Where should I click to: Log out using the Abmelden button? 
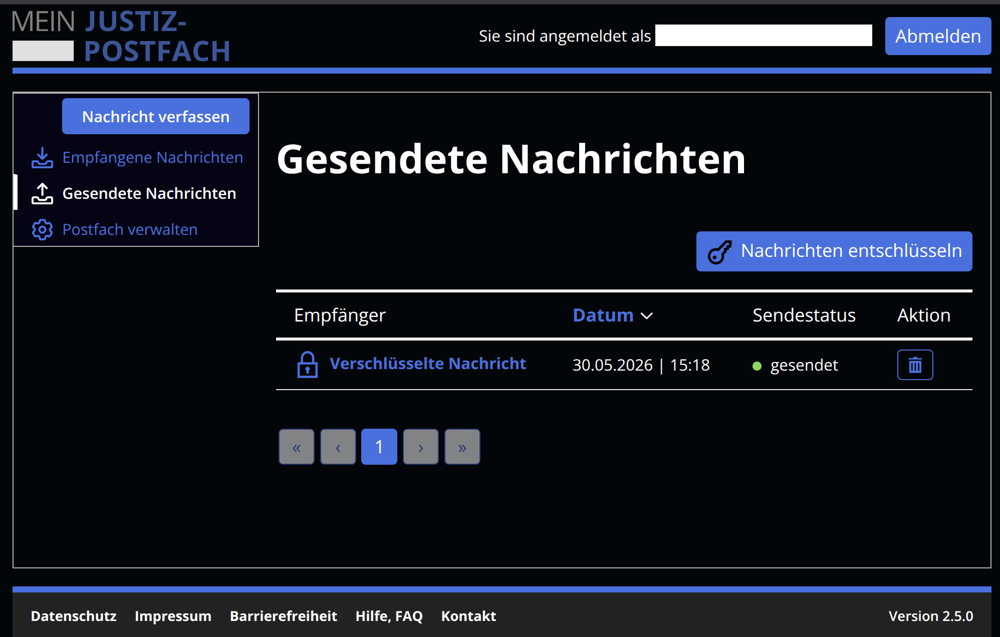(938, 36)
